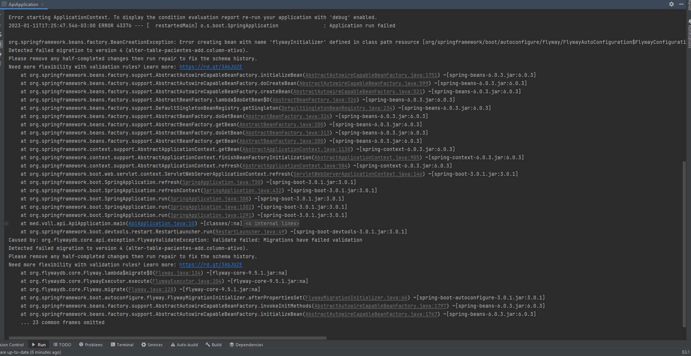Open the Build tool window
The image size is (691, 356).
point(214,345)
